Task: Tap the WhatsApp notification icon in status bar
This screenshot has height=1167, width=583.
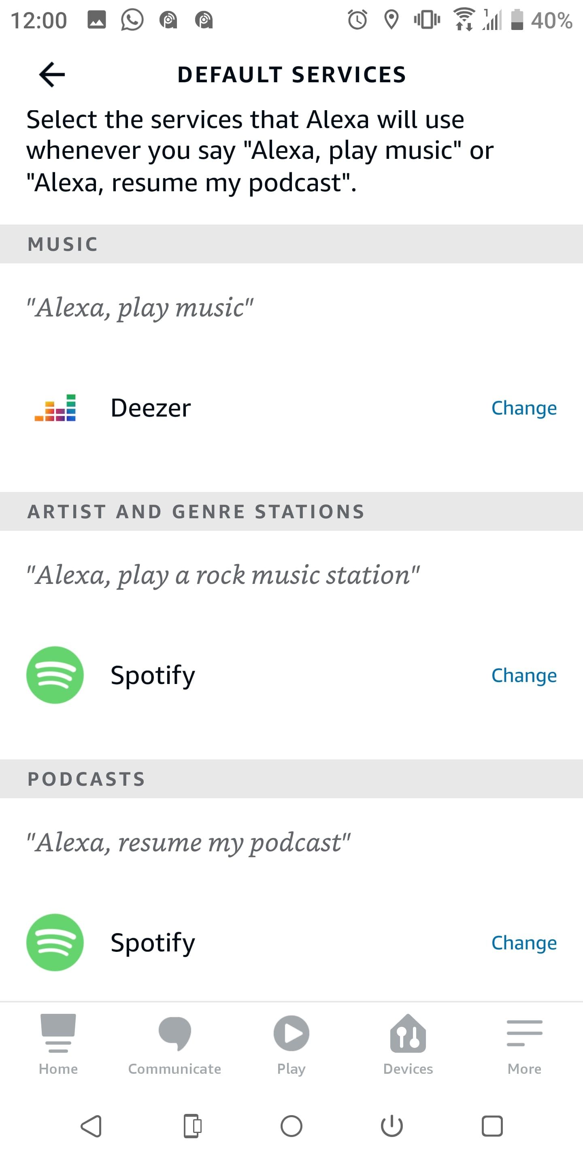Action: [132, 19]
